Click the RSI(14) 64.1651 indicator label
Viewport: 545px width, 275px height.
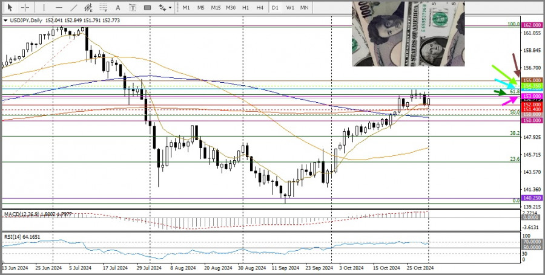(x=22, y=237)
